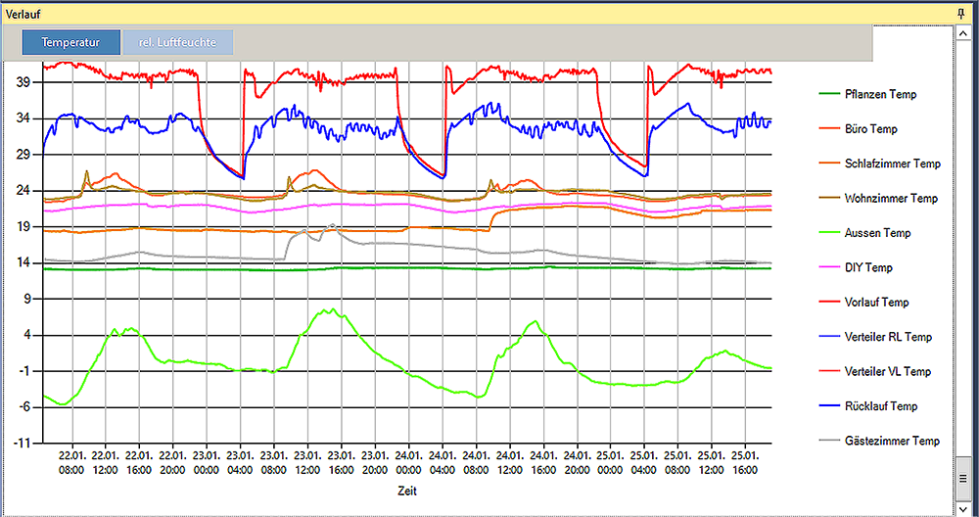
Task: Click the vertical scrollbar thumb
Action: [x=961, y=478]
